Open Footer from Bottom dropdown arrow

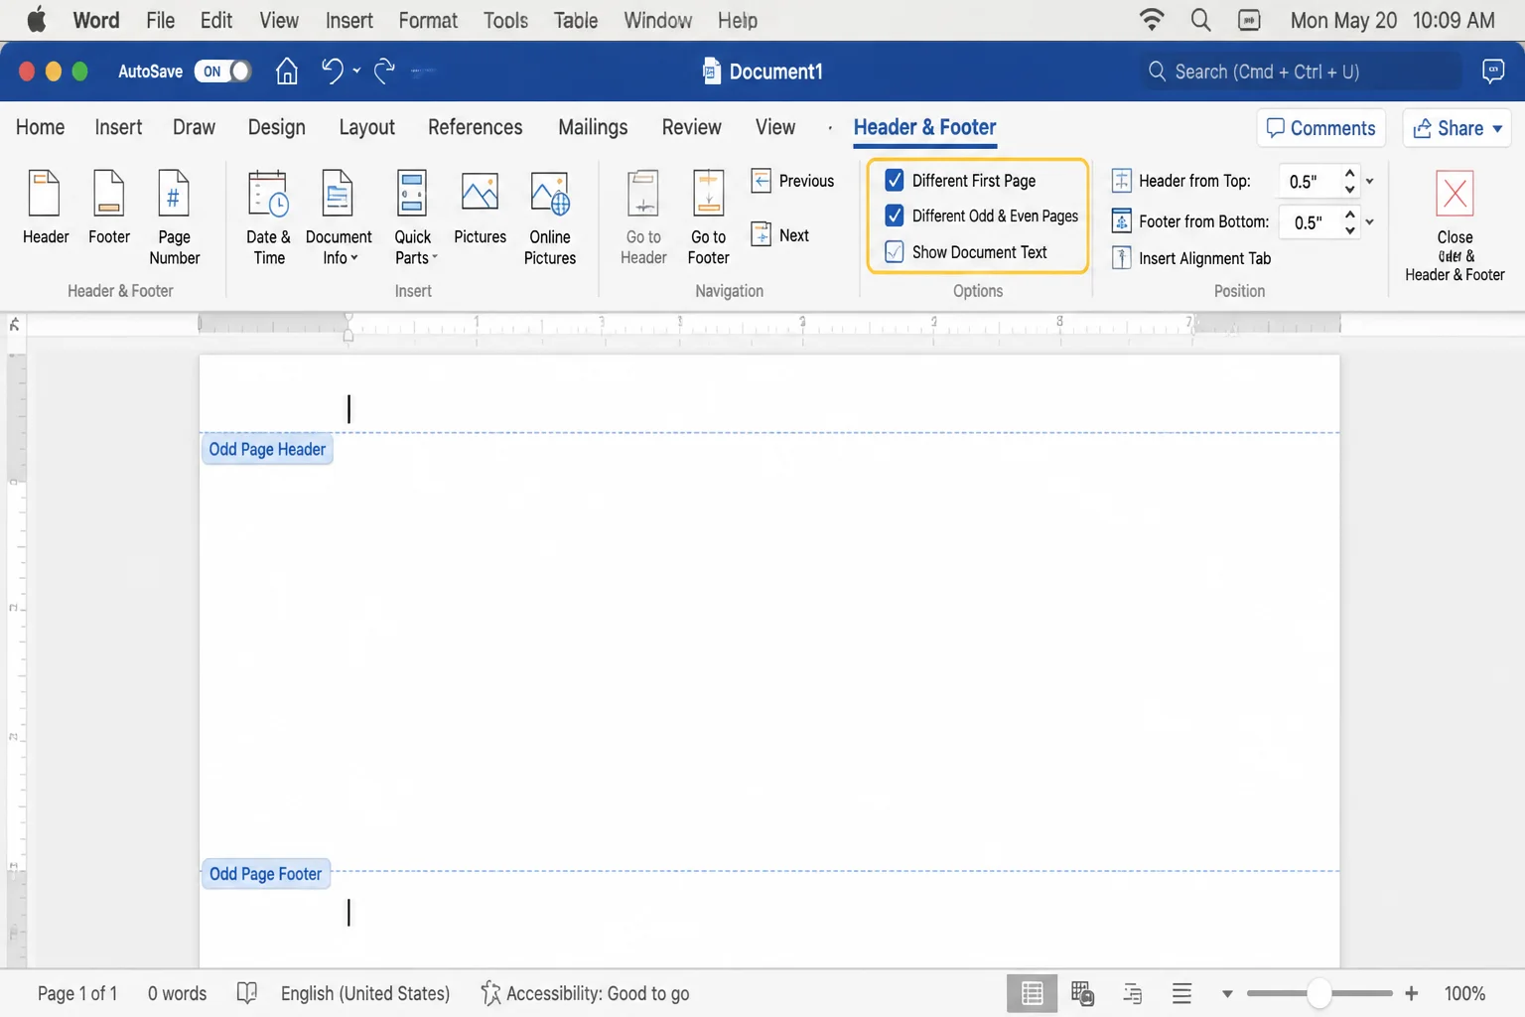point(1370,222)
